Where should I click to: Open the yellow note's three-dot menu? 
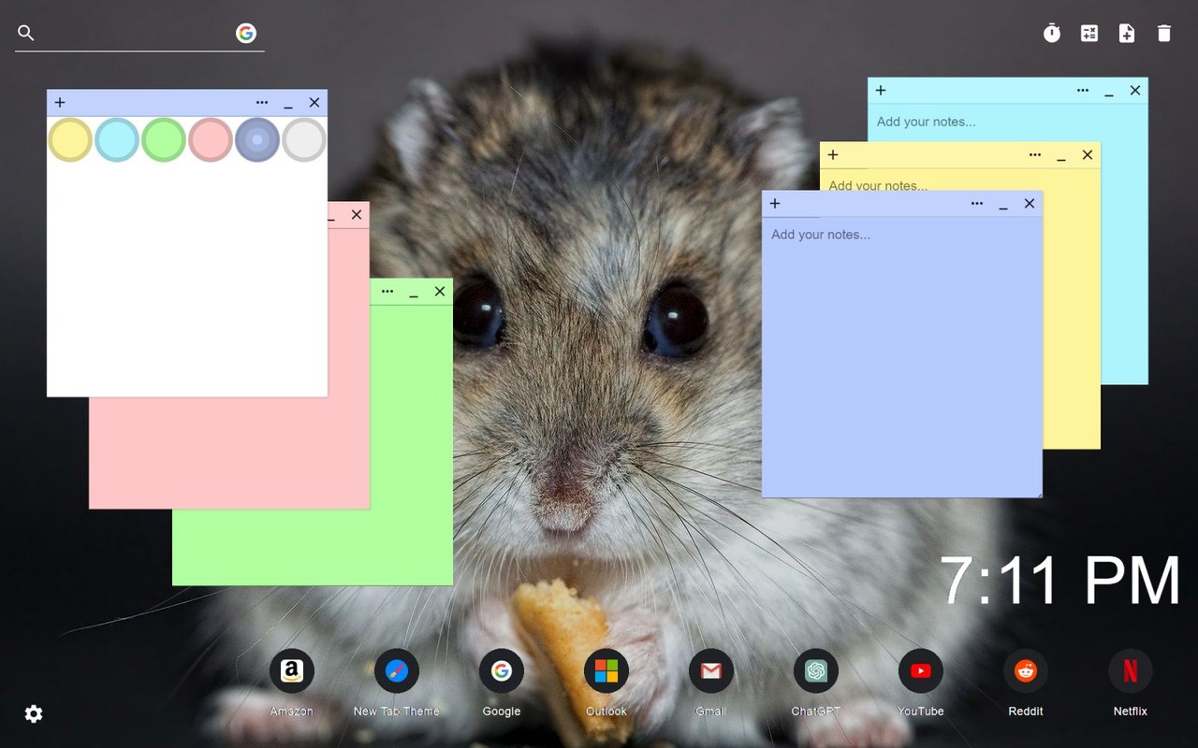click(1035, 155)
